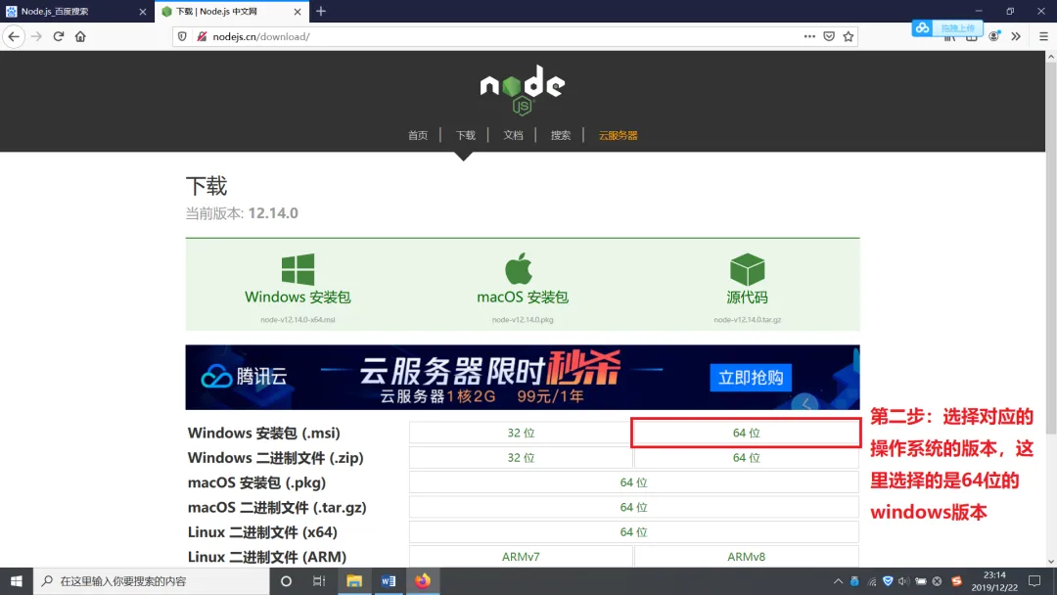Select 64 位 Linux x64 binary

[x=633, y=532]
